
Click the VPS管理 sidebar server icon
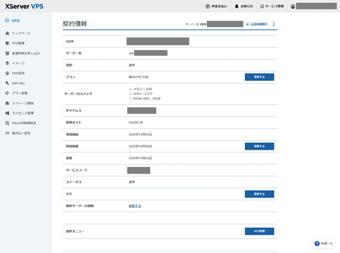[x=7, y=43]
